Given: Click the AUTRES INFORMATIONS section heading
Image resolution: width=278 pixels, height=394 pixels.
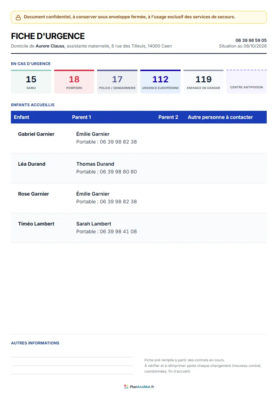Looking at the screenshot, I should pyautogui.click(x=35, y=343).
